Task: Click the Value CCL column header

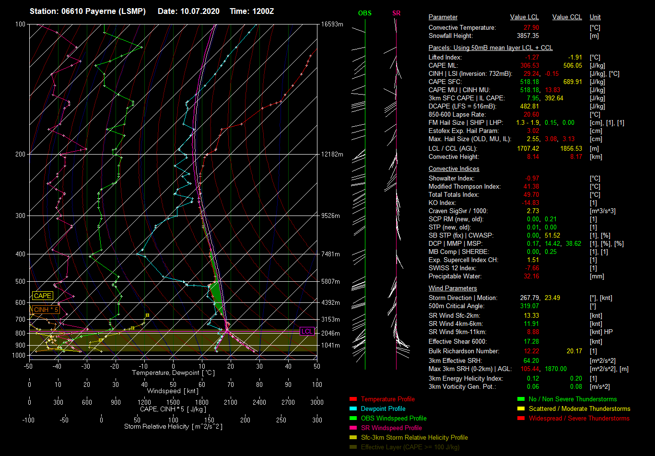Action: click(567, 17)
